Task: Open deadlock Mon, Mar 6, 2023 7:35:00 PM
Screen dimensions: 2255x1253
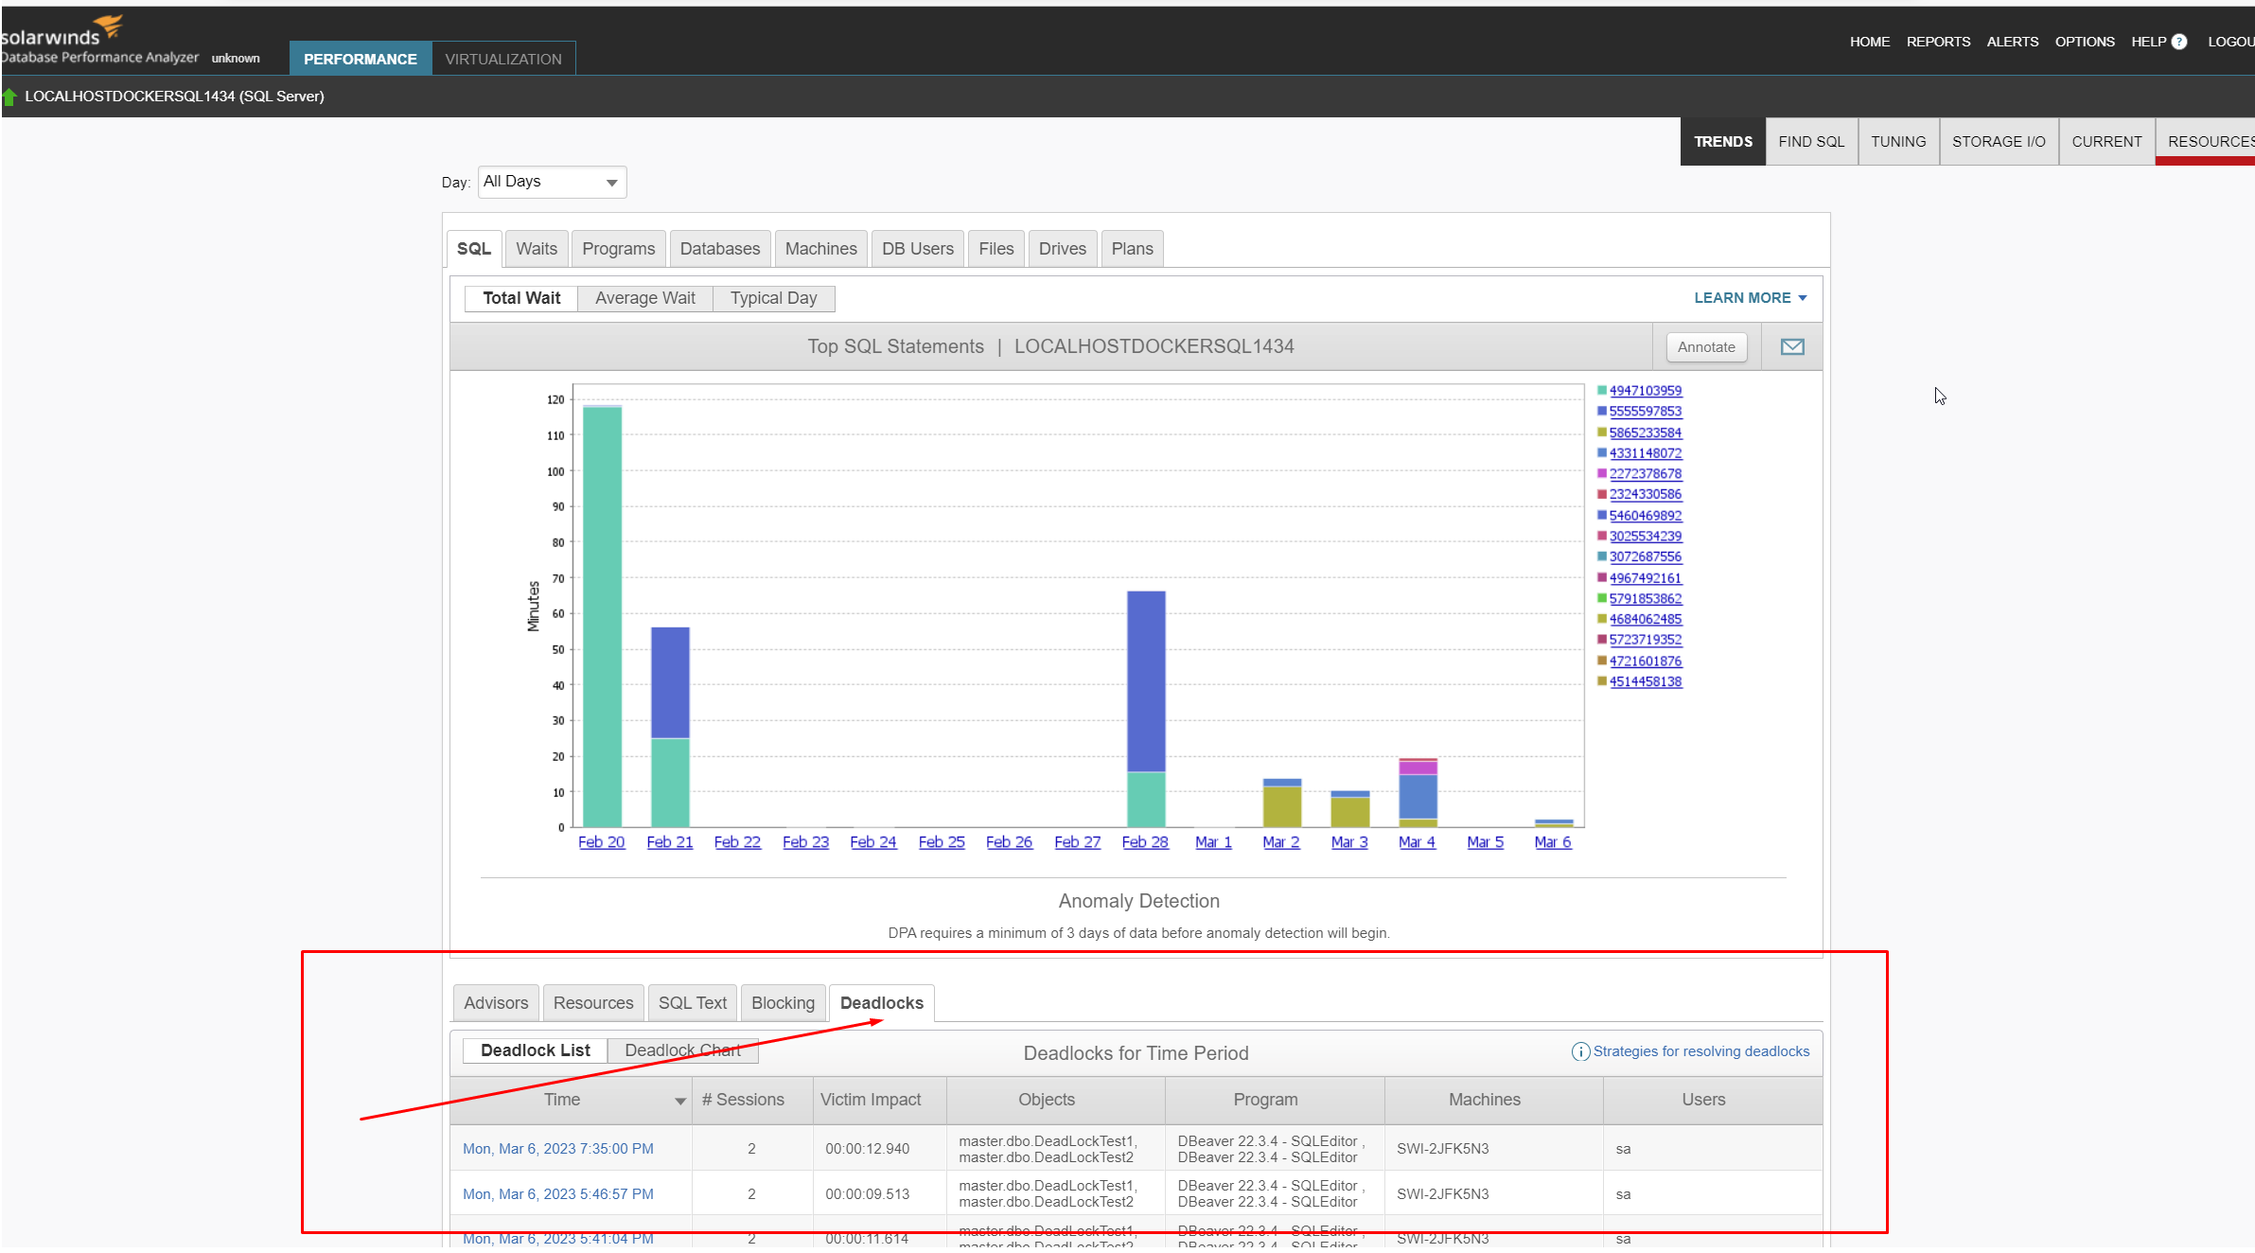Action: (x=557, y=1149)
